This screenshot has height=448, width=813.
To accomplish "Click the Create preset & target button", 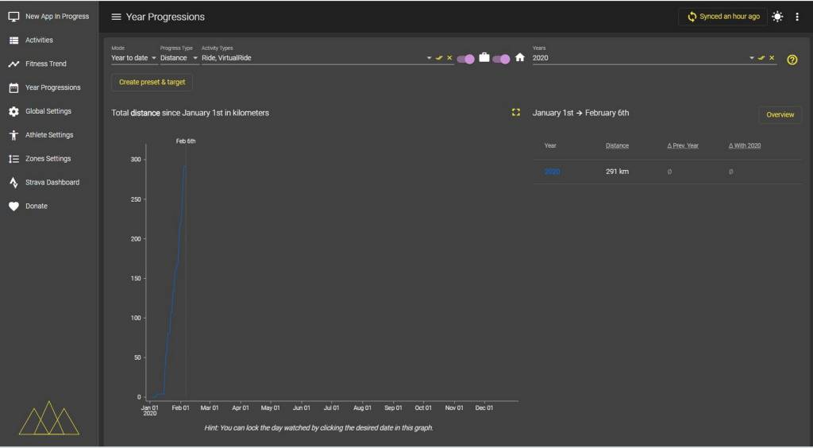I will (x=152, y=82).
